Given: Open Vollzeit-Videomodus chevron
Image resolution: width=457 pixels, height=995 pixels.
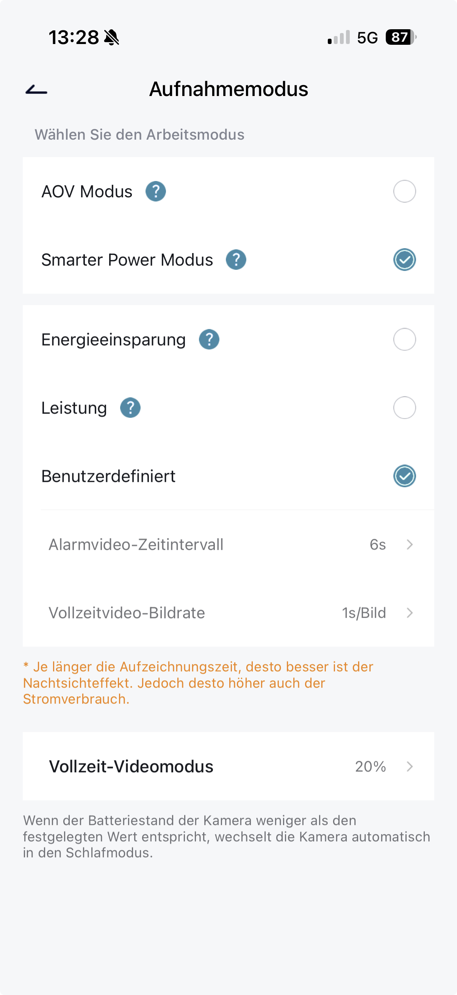Looking at the screenshot, I should [410, 766].
